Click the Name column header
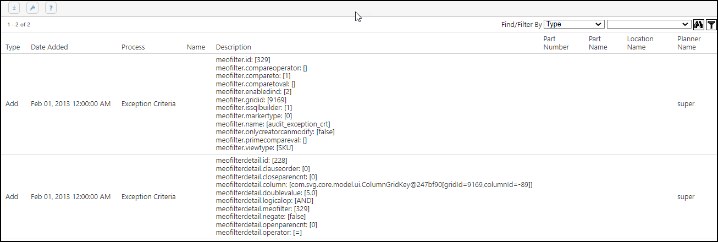718x242 pixels. coord(196,47)
